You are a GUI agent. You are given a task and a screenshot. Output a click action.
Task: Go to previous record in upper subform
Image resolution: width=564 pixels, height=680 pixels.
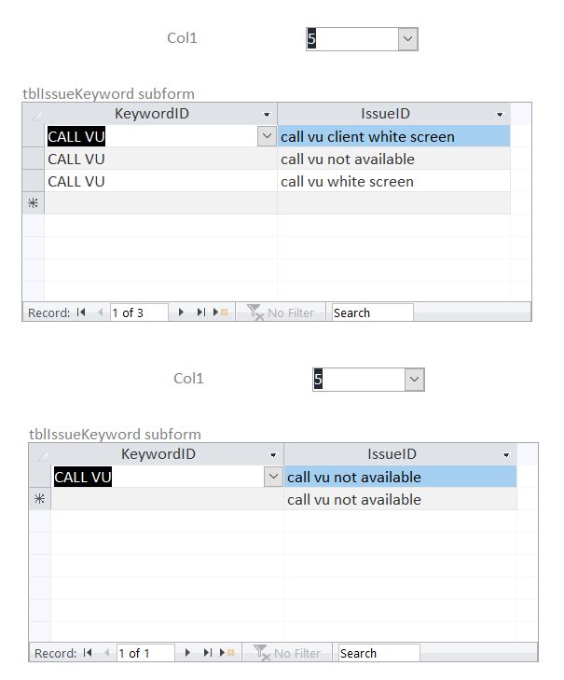tap(100, 312)
